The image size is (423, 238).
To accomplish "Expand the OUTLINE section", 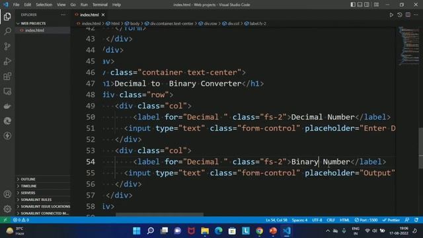I will (x=43, y=179).
